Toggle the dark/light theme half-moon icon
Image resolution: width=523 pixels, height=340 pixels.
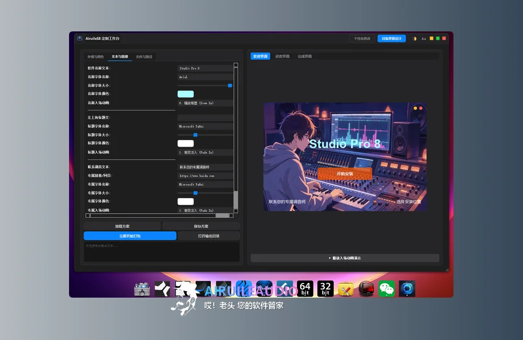point(415,39)
